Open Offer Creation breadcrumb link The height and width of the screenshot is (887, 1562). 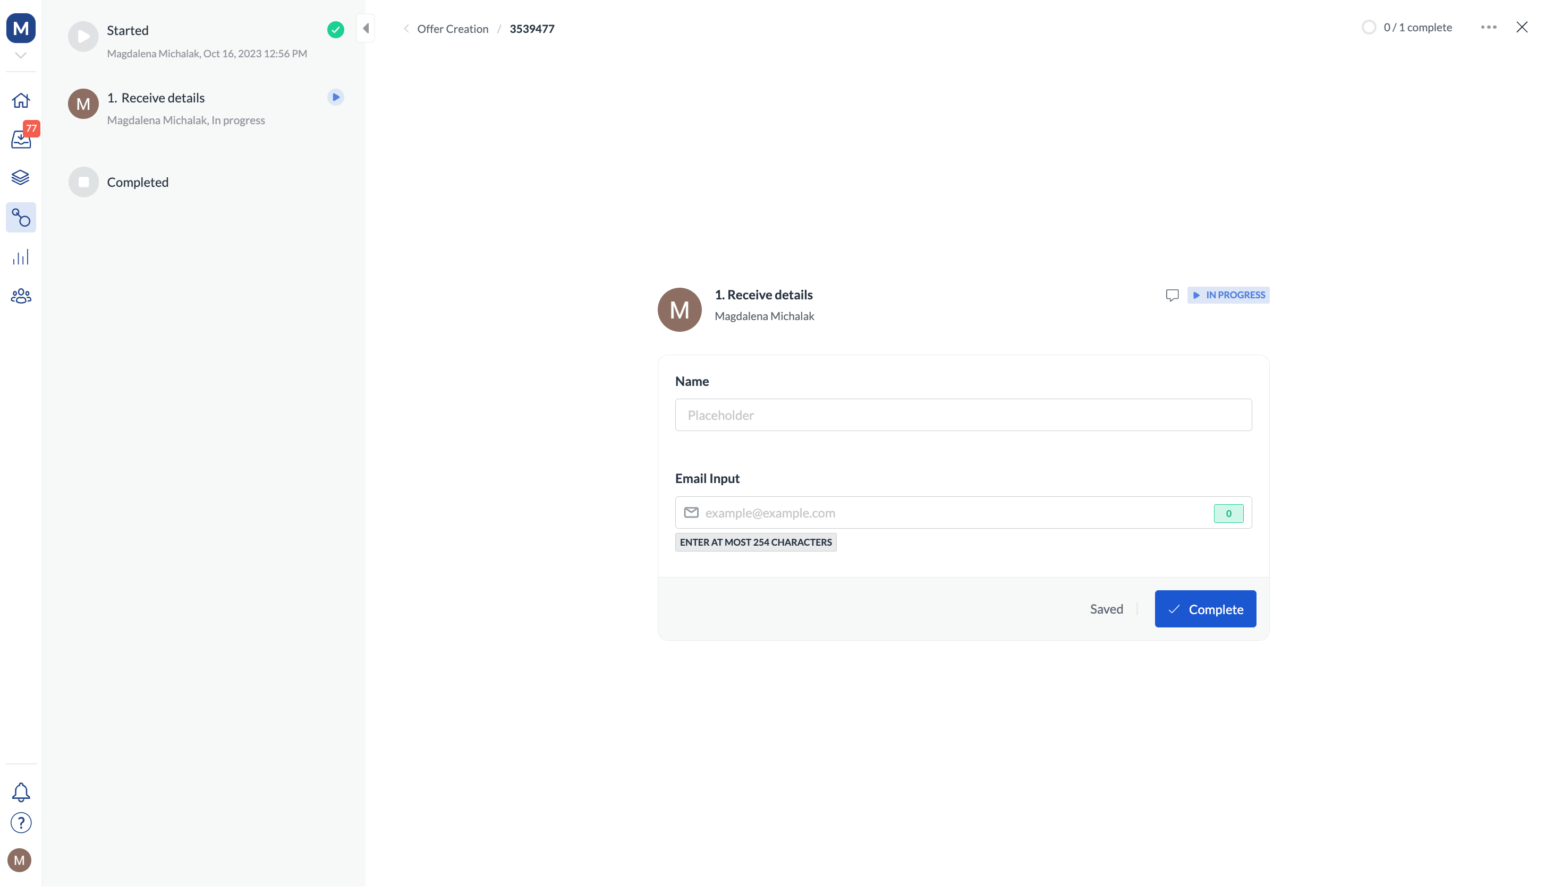(x=452, y=29)
